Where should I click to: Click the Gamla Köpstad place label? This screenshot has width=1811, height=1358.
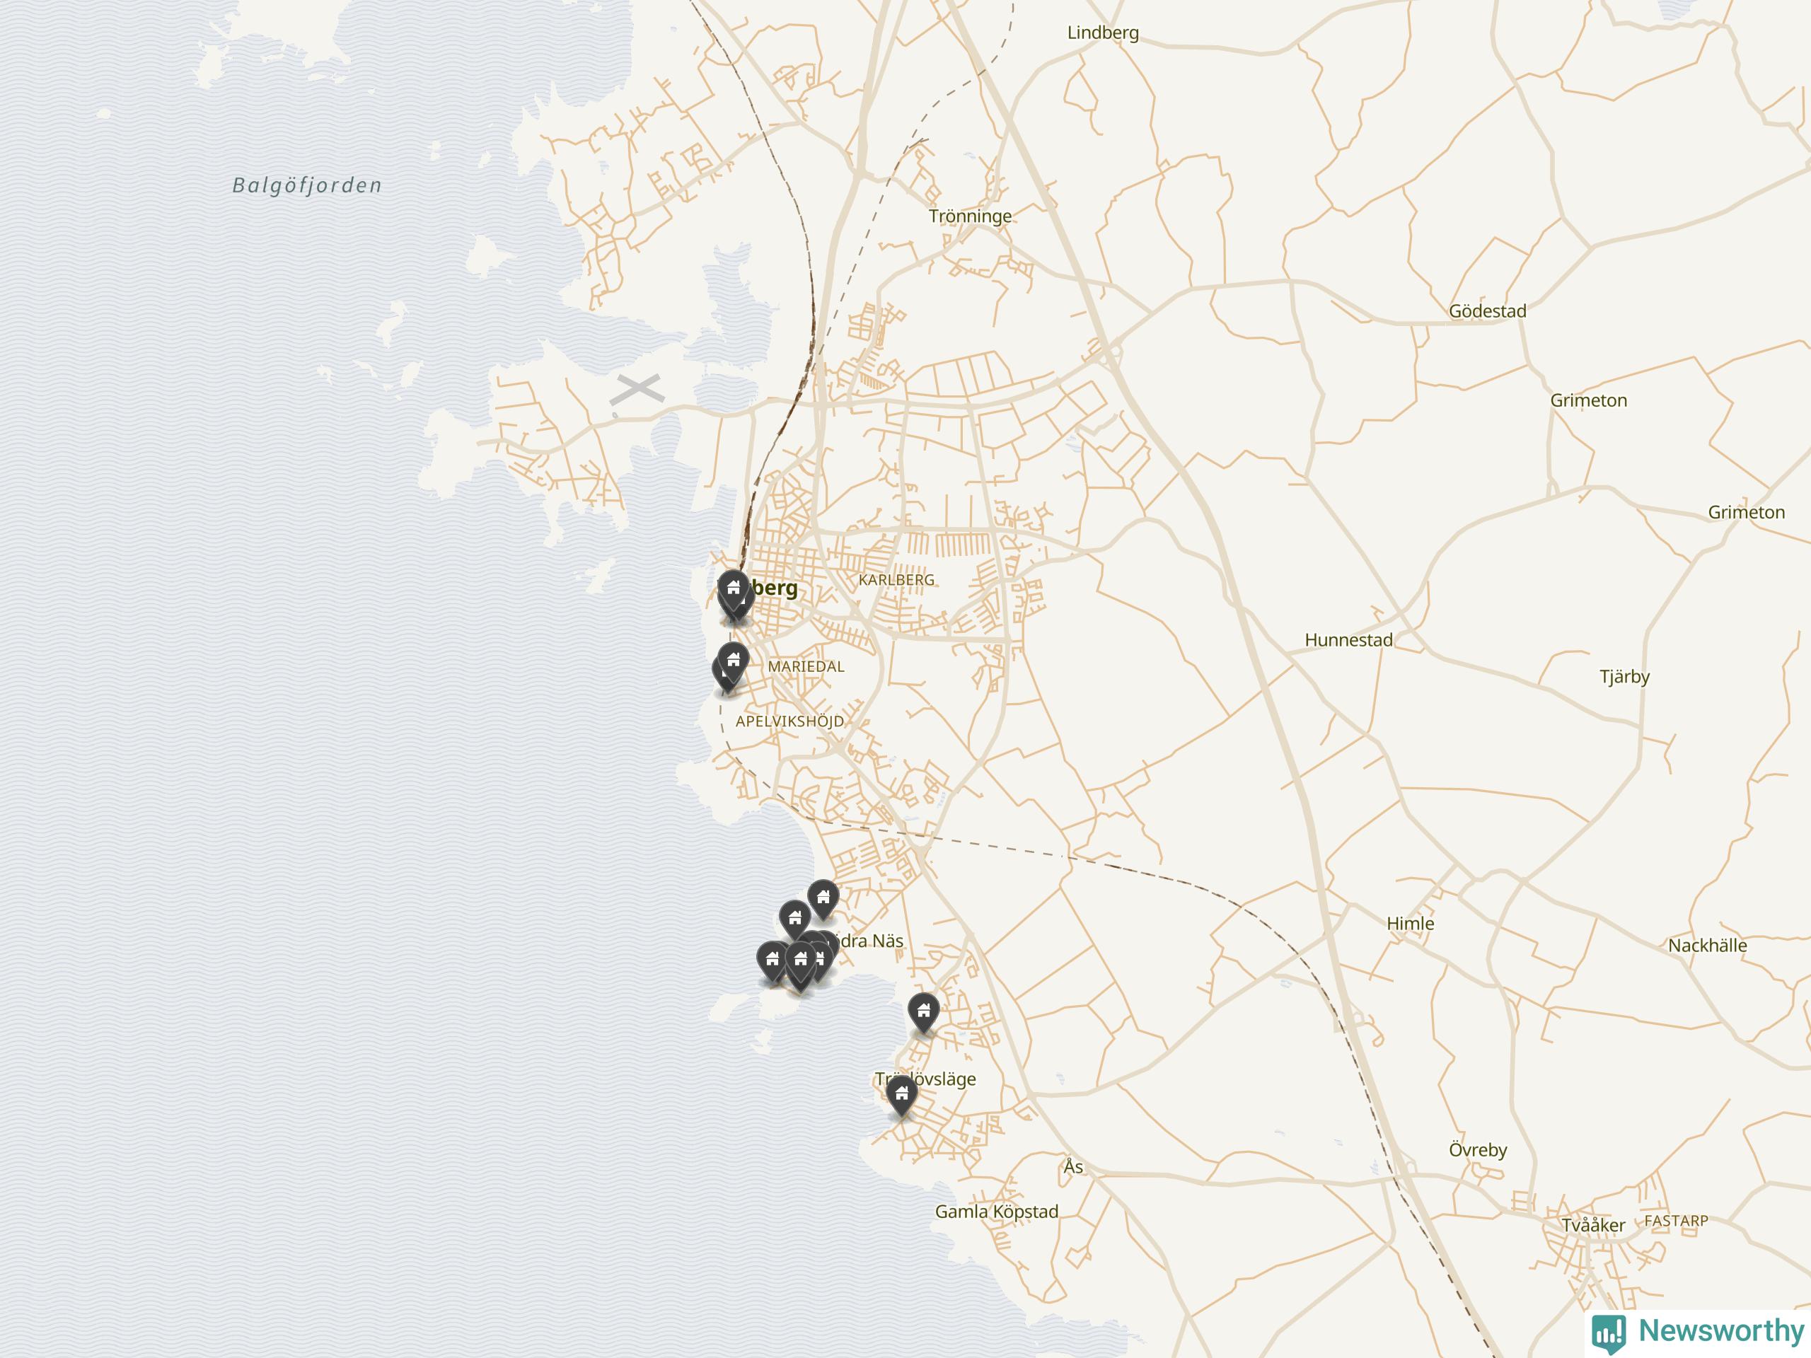tap(997, 1212)
